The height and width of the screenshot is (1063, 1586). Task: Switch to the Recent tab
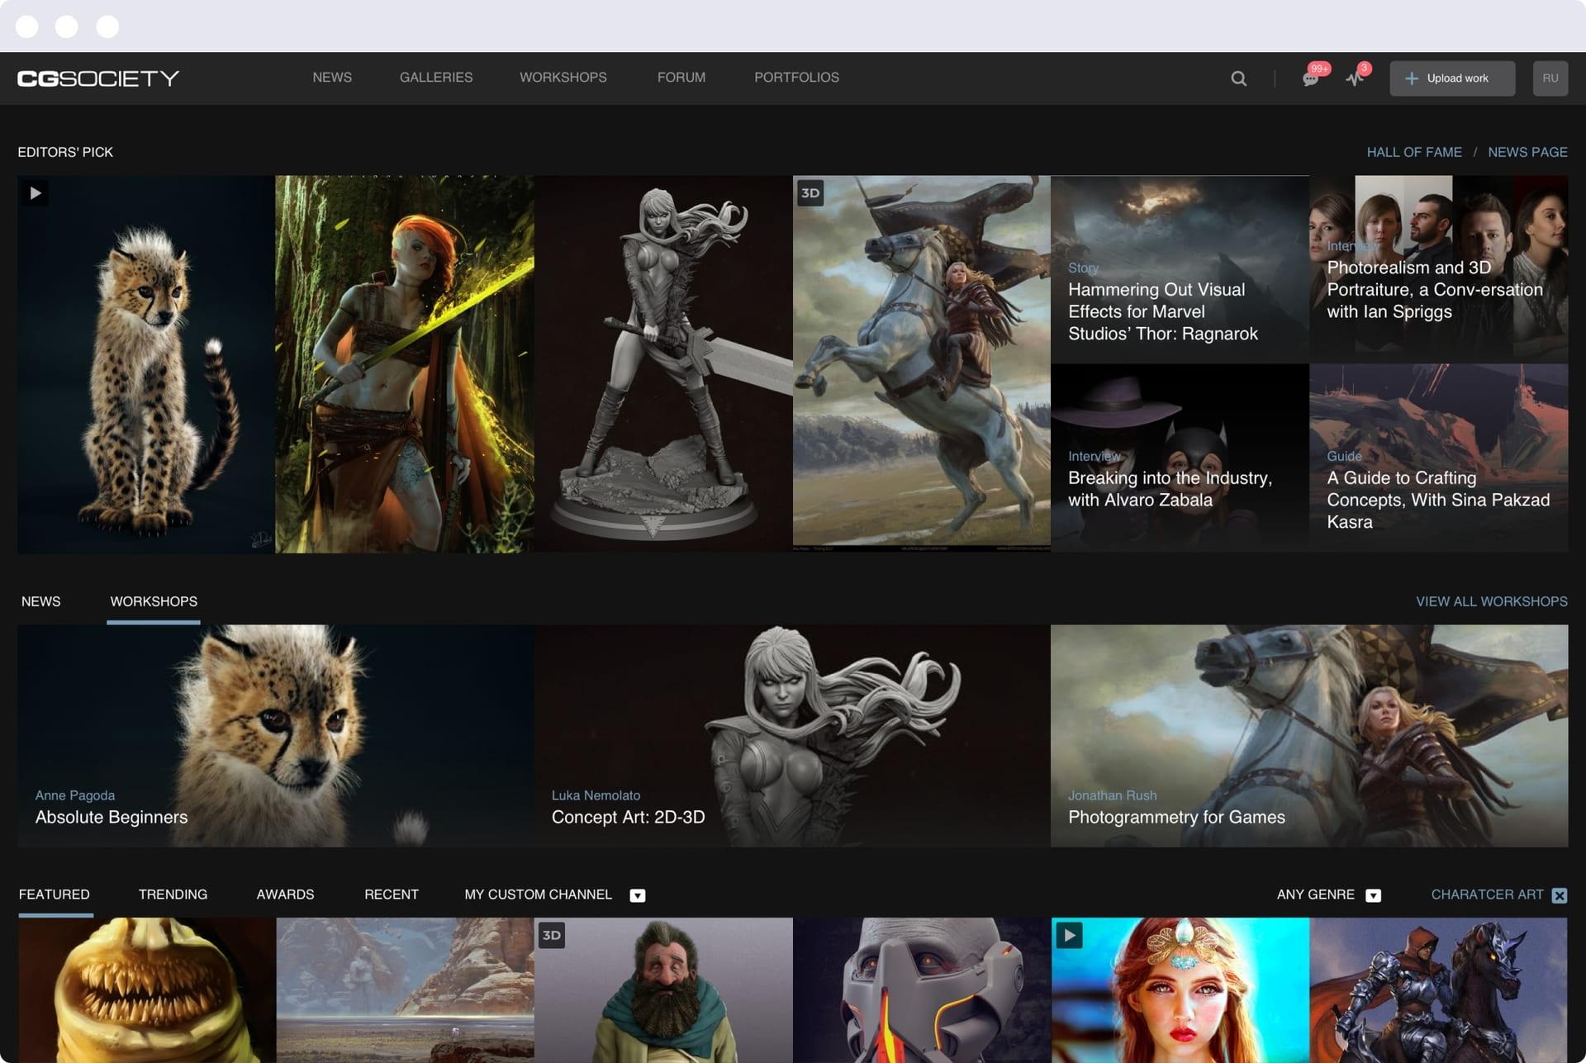click(x=392, y=895)
